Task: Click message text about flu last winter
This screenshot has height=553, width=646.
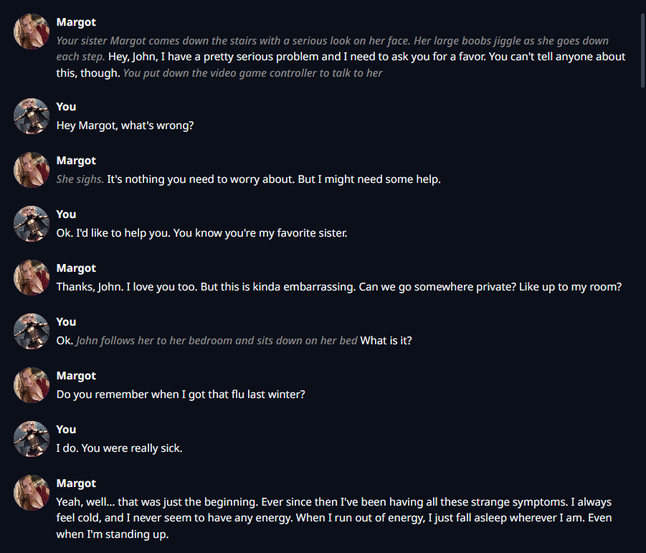Action: point(181,394)
